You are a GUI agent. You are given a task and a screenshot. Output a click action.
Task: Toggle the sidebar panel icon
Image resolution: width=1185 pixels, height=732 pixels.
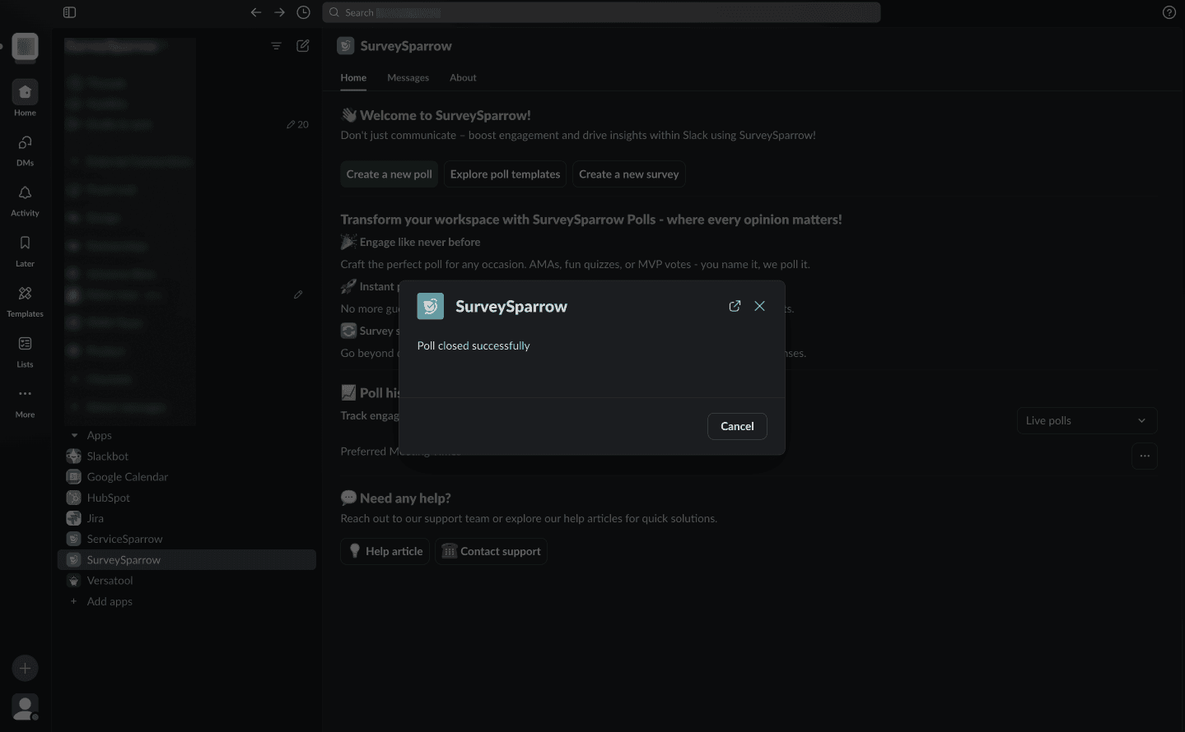point(69,12)
